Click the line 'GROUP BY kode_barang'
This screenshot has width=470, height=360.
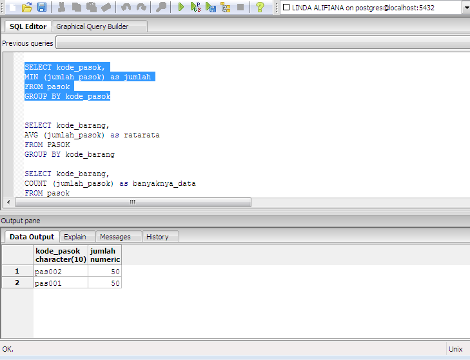point(70,154)
